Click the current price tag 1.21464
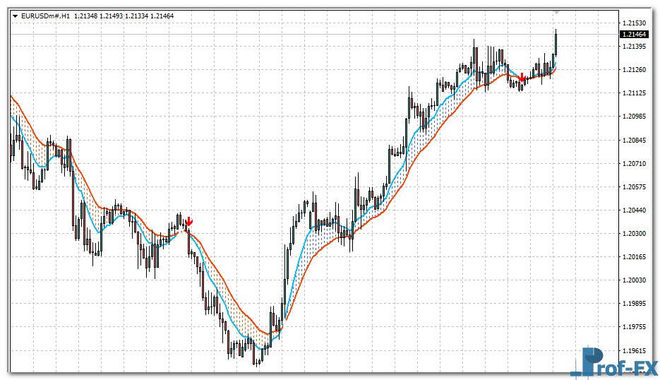The height and width of the screenshot is (380, 660). pyautogui.click(x=635, y=34)
